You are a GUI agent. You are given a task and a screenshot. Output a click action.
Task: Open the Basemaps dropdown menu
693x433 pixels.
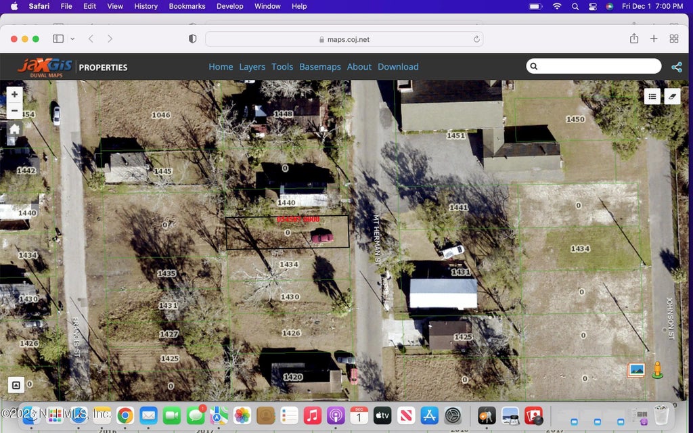pos(320,67)
